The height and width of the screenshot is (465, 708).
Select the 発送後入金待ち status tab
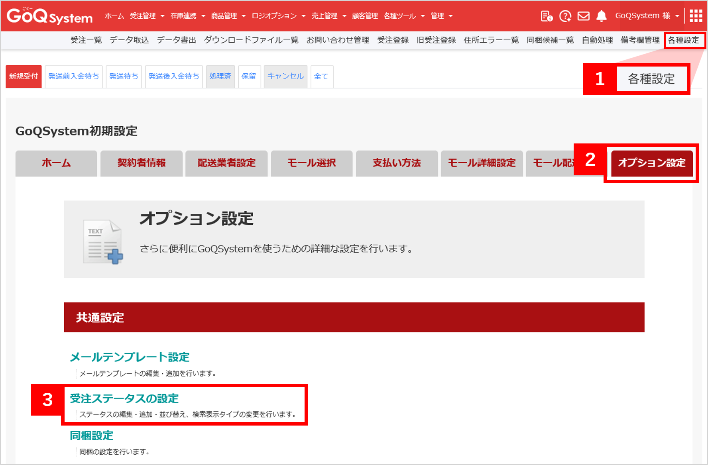click(x=174, y=76)
